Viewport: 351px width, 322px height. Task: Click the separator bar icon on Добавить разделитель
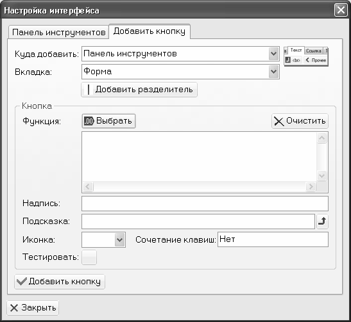tap(89, 90)
